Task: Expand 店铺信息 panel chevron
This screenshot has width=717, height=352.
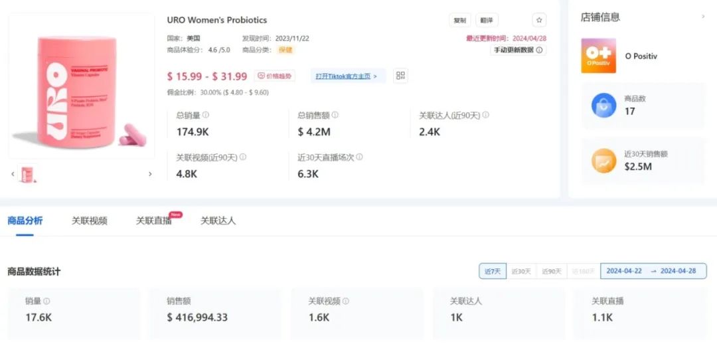Action: pos(703,17)
